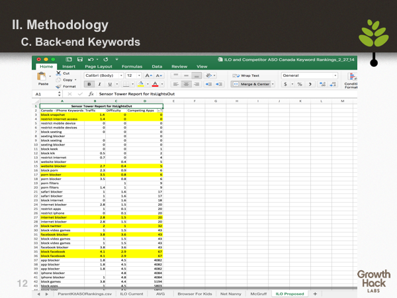Image resolution: width=397 pixels, height=298 pixels.
Task: Switch to the Net Nanny sheet tab
Action: pyautogui.click(x=231, y=294)
